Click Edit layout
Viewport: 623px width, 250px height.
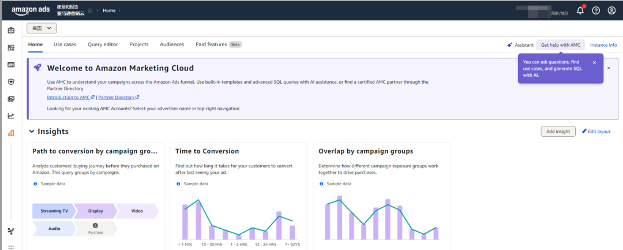(x=596, y=132)
